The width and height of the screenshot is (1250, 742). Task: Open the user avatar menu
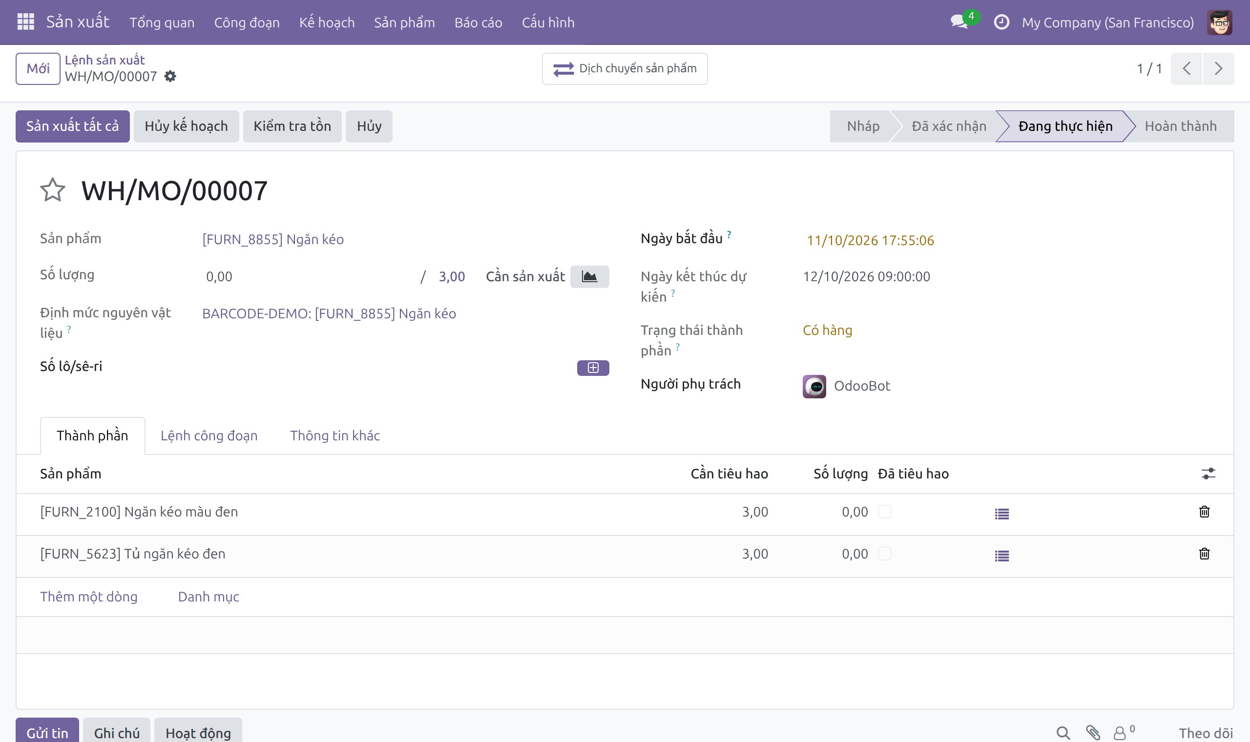pyautogui.click(x=1219, y=22)
